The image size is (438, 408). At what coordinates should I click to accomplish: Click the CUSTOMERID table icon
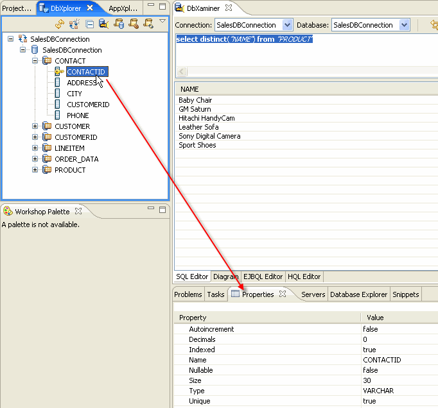point(47,137)
